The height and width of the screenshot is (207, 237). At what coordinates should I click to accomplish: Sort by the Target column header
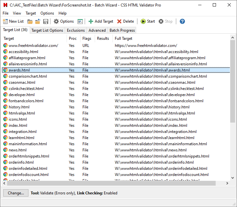(34, 38)
